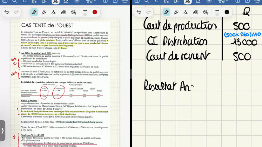Tap the 'CAS TENTE de l'OUEST' title
The image size is (262, 147).
(x=47, y=25)
